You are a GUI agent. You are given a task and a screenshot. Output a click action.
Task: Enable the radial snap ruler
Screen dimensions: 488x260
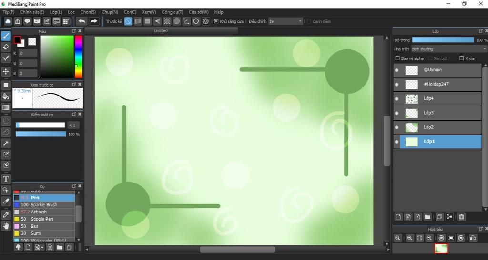(x=167, y=21)
